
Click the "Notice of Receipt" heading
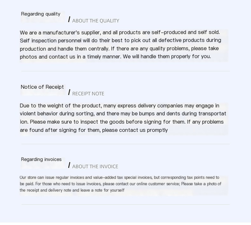click(42, 87)
